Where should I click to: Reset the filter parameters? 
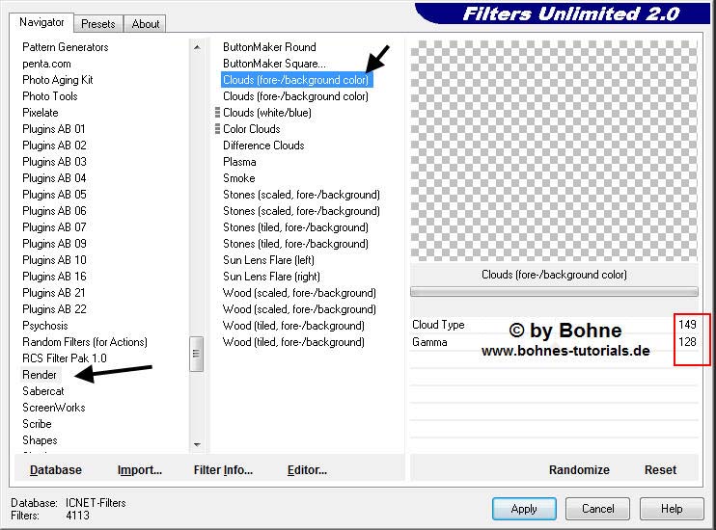tap(660, 470)
